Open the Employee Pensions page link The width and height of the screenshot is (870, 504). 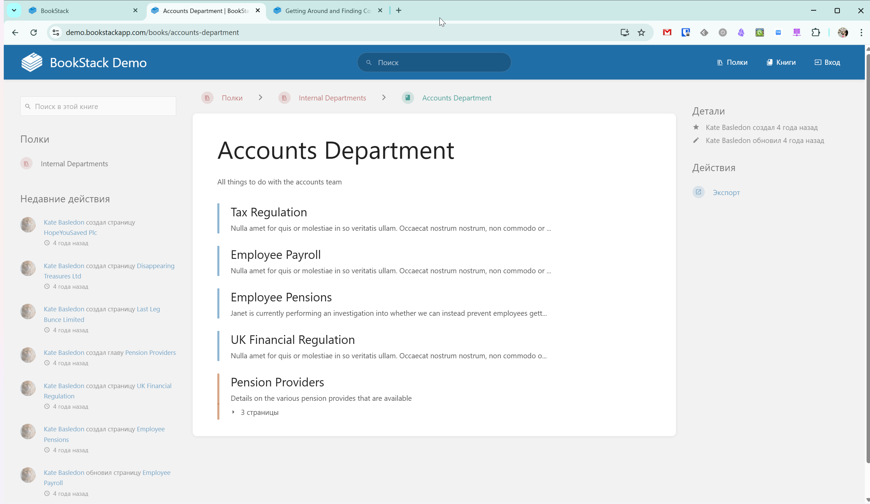tap(281, 297)
